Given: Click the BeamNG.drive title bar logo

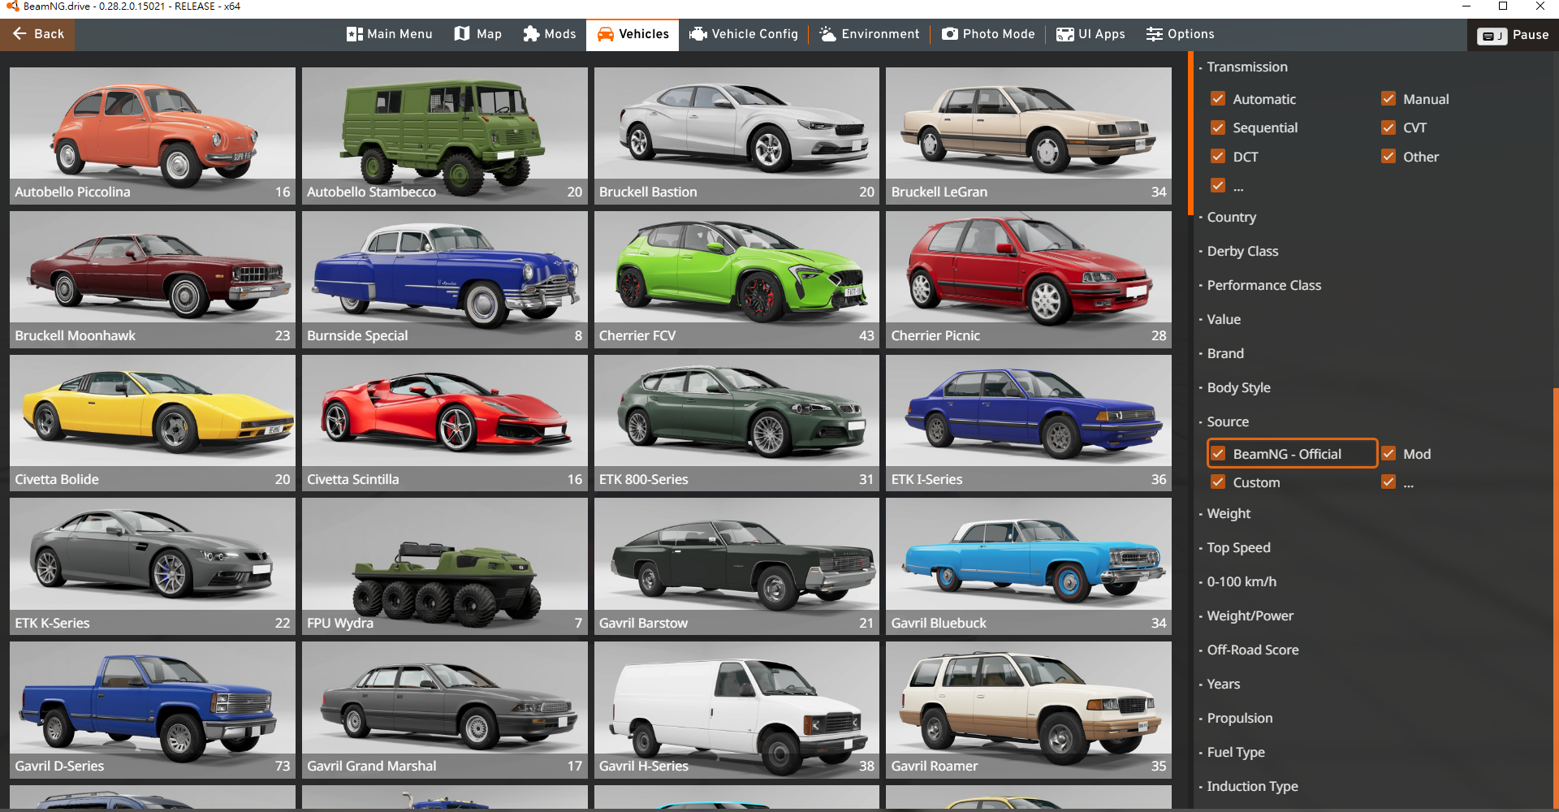Looking at the screenshot, I should pos(12,6).
